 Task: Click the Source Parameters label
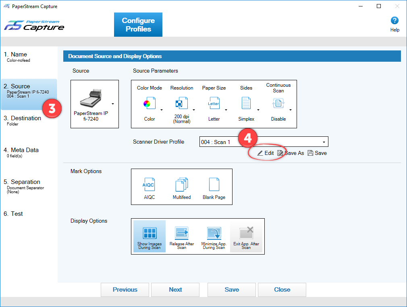(x=156, y=71)
